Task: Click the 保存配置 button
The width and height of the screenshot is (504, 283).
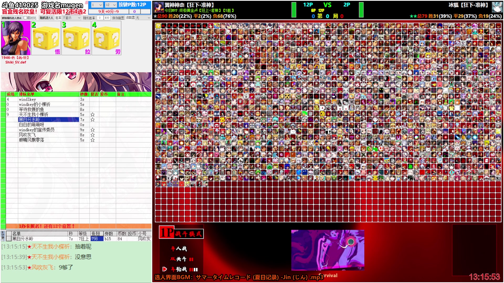Action: 118,18
